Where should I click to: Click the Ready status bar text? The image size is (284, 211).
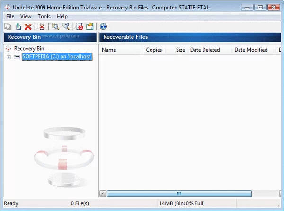[x=11, y=203]
